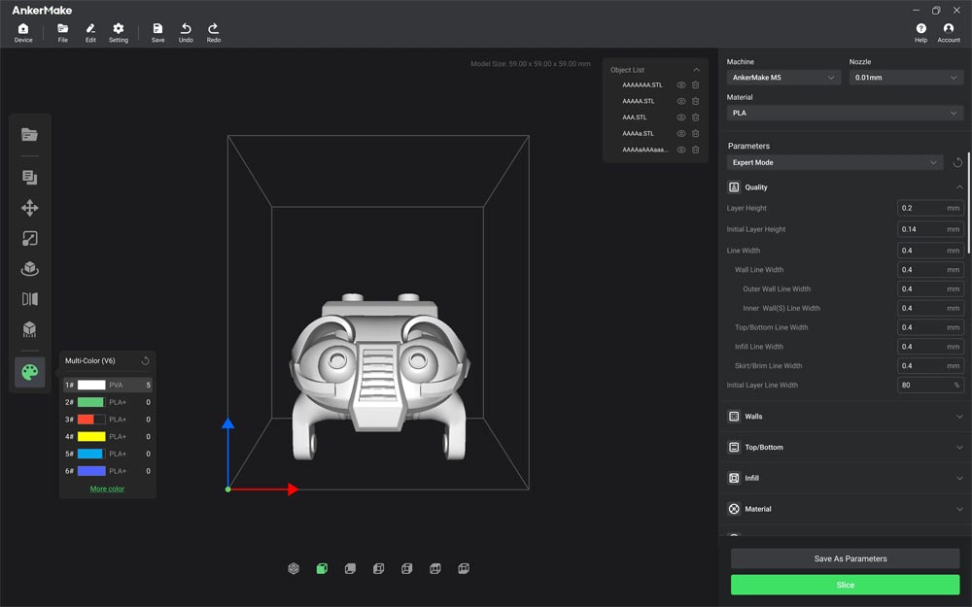Click the Save icon in toolbar
Screen dimensions: 972x607
pyautogui.click(x=157, y=33)
